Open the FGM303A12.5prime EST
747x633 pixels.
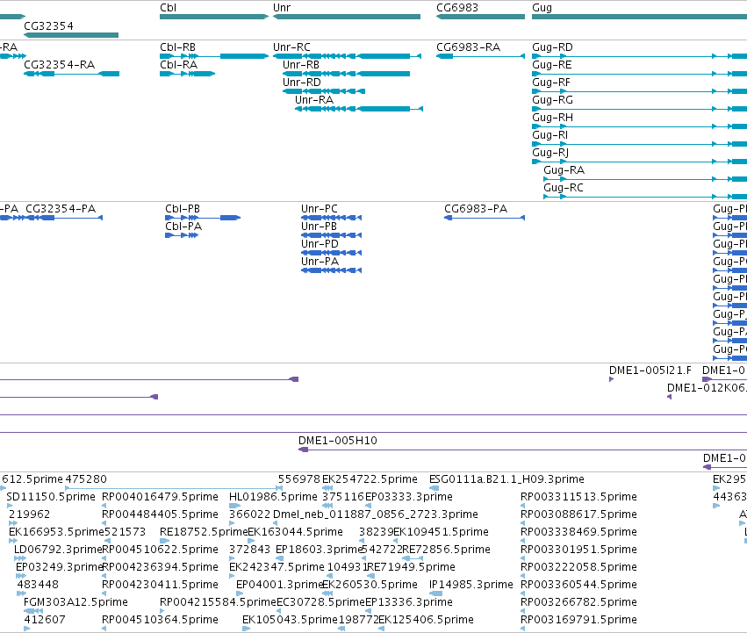pyautogui.click(x=34, y=611)
